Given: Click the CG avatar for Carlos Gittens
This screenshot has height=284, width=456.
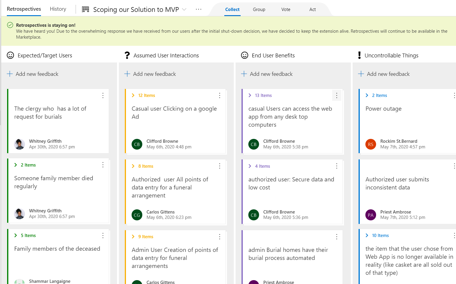Looking at the screenshot, I should click(x=137, y=215).
